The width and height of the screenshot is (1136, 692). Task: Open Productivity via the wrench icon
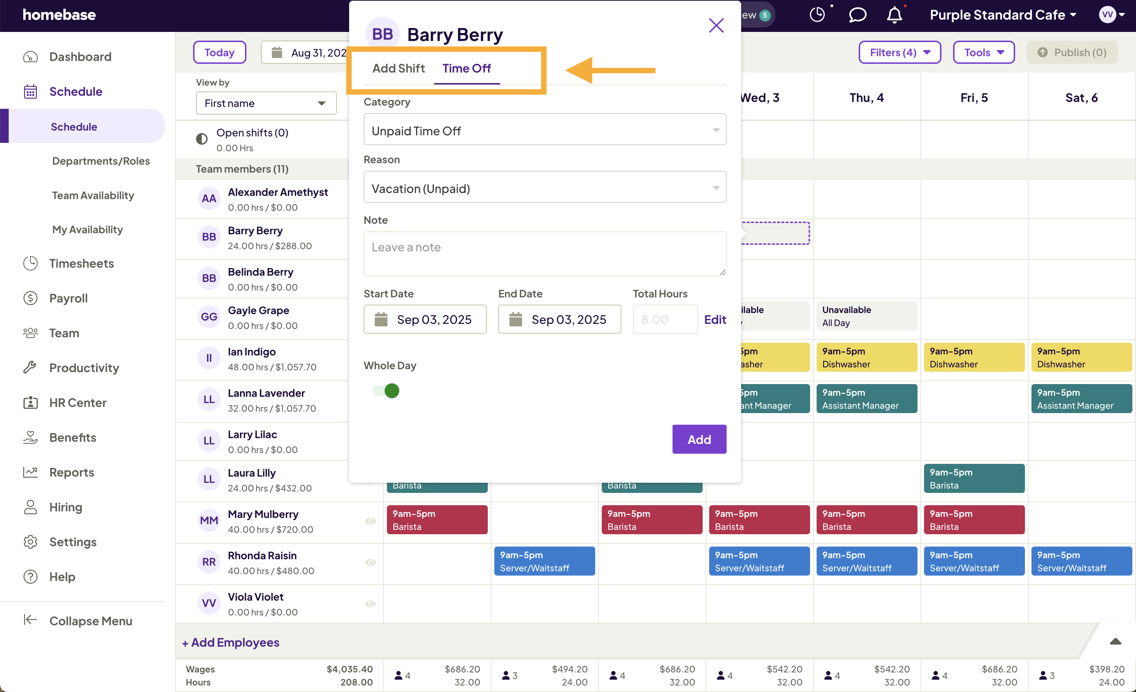click(30, 368)
